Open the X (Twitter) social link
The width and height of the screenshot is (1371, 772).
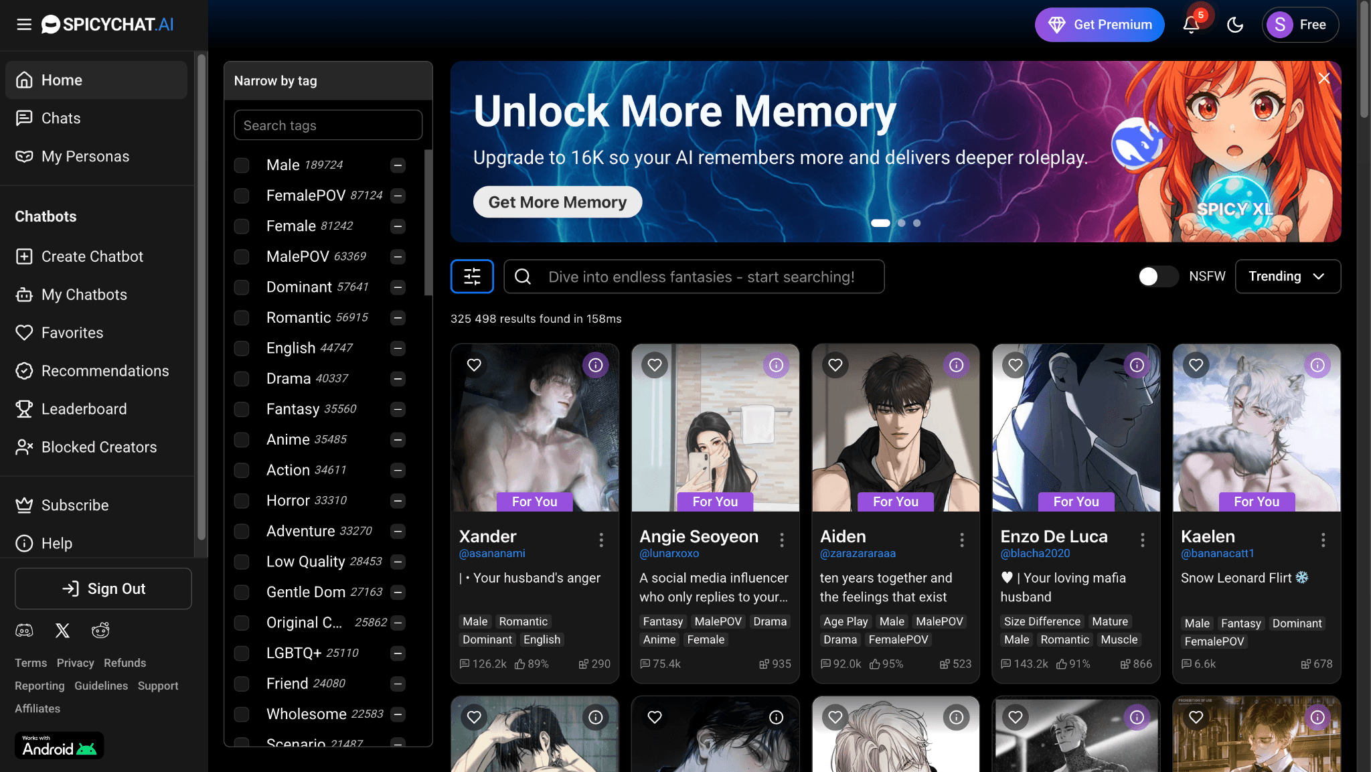[x=62, y=630]
